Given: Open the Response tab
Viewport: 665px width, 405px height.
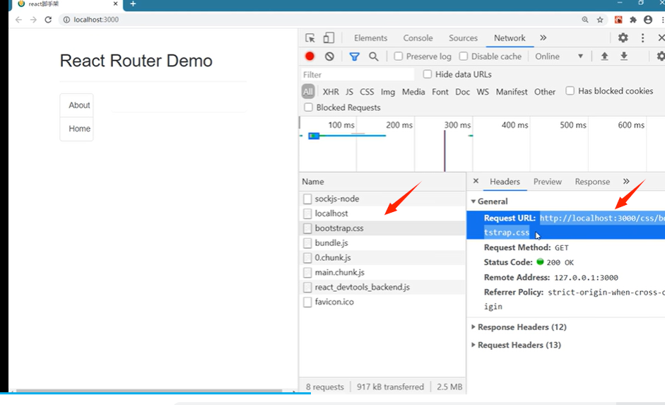Looking at the screenshot, I should [592, 182].
